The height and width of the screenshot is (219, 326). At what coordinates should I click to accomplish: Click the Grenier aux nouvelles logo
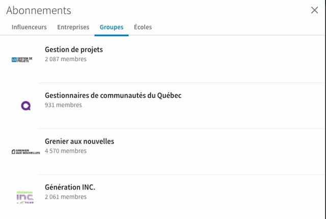[25, 151]
